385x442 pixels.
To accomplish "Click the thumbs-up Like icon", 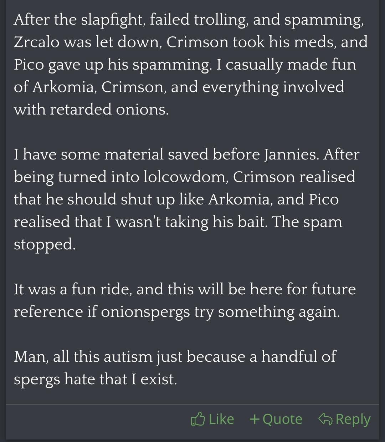I will 198,419.
